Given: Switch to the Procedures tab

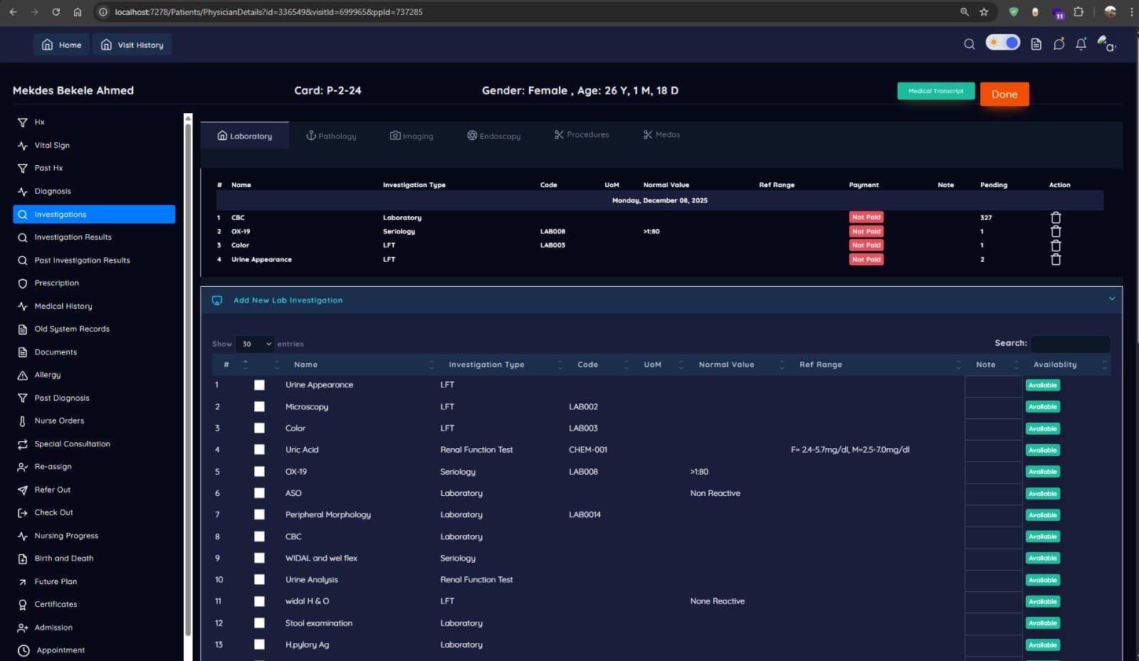Looking at the screenshot, I should (x=582, y=134).
